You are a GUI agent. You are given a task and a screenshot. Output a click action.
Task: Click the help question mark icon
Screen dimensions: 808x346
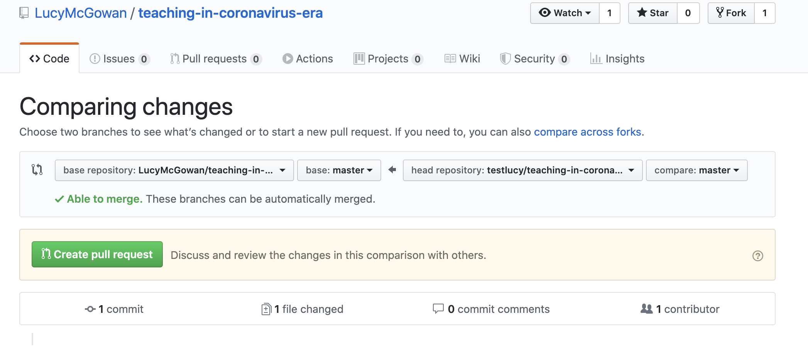[757, 256]
